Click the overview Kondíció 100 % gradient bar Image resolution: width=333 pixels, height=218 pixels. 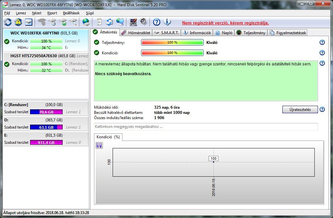click(172, 53)
